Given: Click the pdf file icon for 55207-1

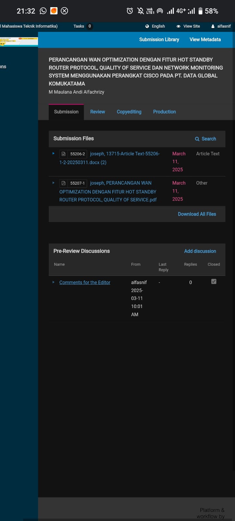Looking at the screenshot, I should tap(64, 183).
